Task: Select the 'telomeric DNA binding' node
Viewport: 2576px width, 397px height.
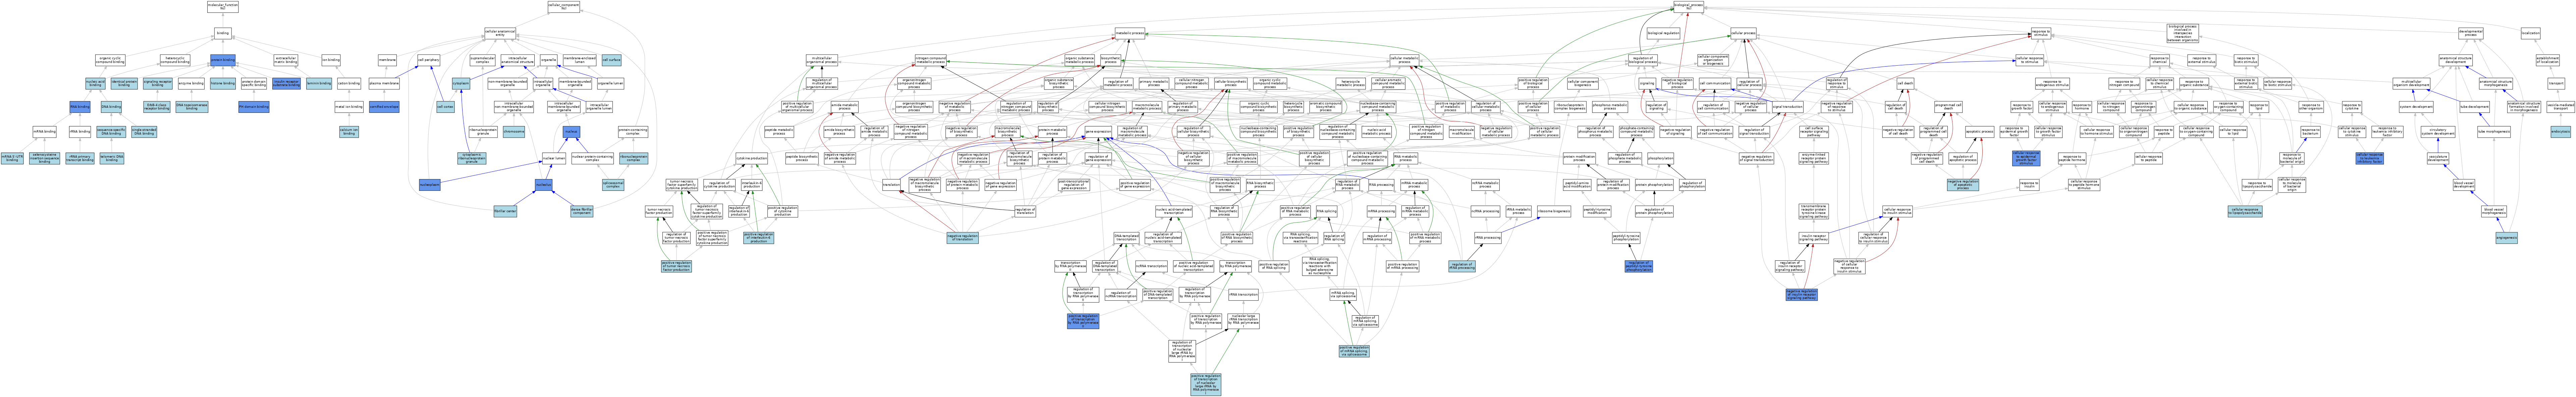Action: tap(112, 159)
